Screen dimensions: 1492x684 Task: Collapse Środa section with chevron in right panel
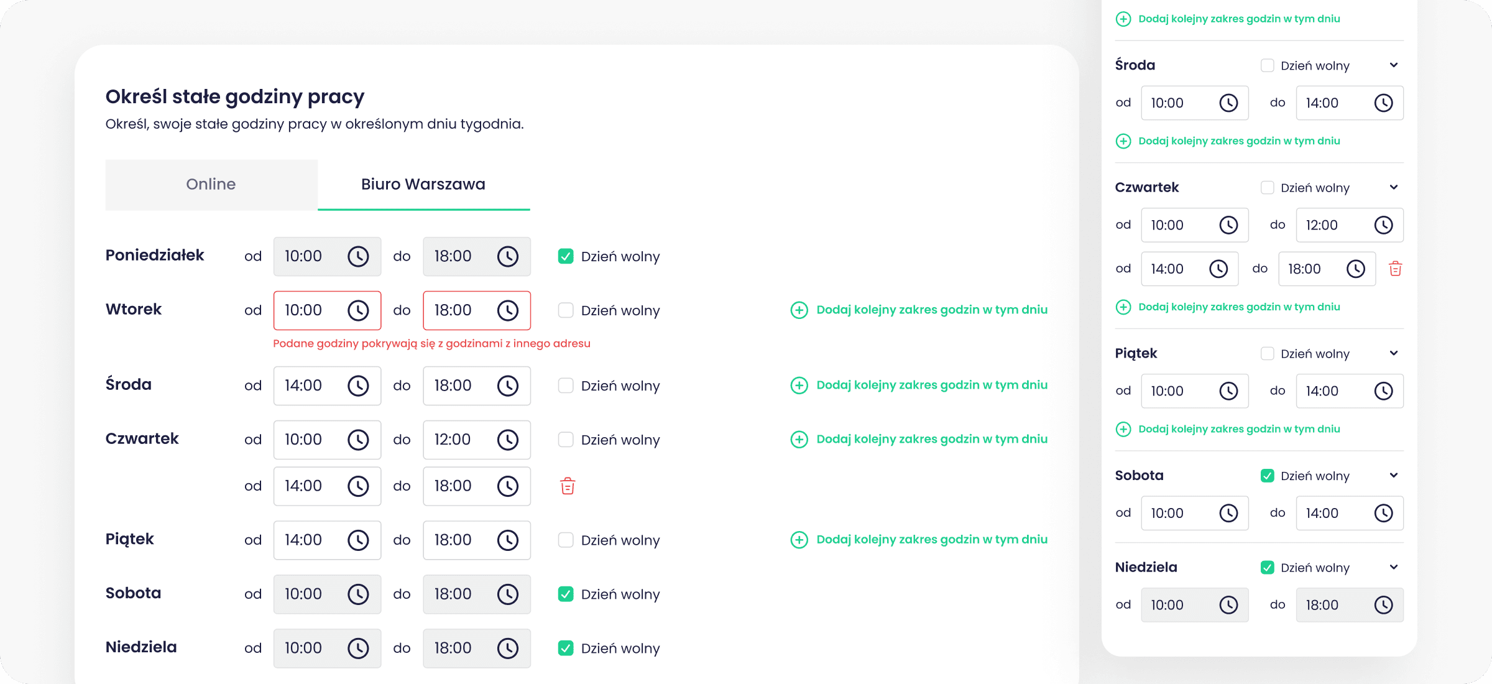coord(1394,65)
